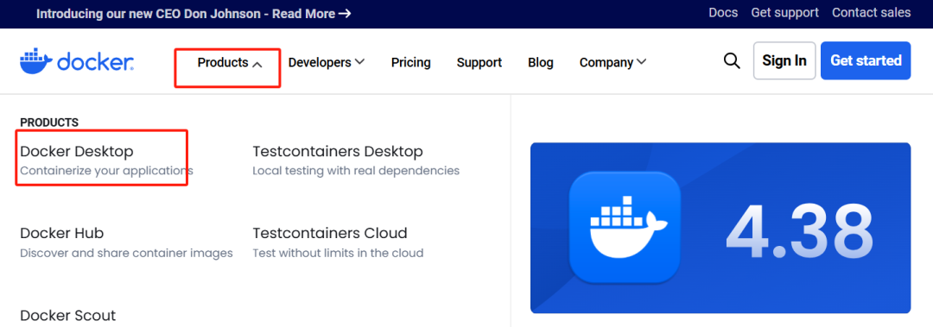Image resolution: width=933 pixels, height=327 pixels.
Task: Expand the Company dropdown
Action: (x=612, y=62)
